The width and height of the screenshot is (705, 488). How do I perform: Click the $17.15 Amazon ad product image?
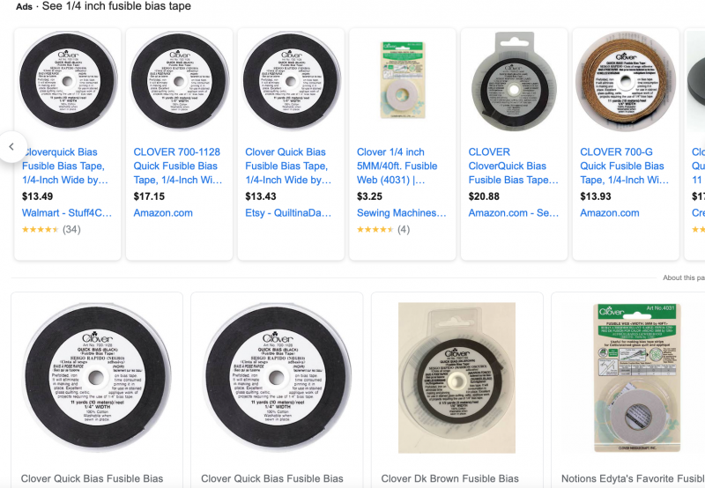178,81
